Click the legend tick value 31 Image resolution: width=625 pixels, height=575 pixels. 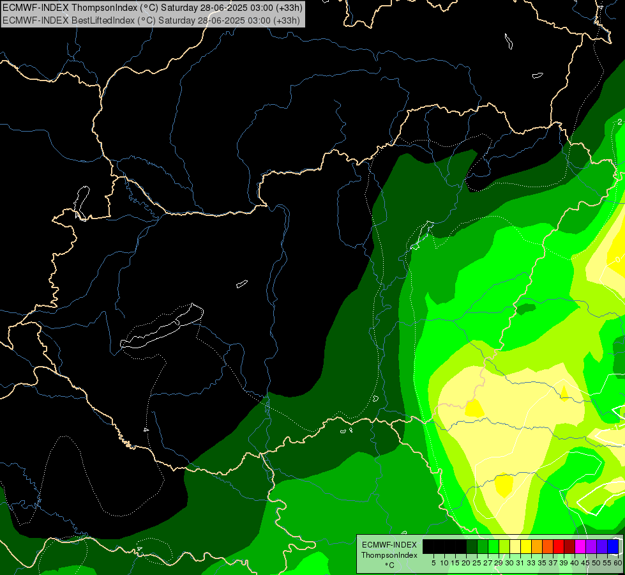tap(520, 563)
